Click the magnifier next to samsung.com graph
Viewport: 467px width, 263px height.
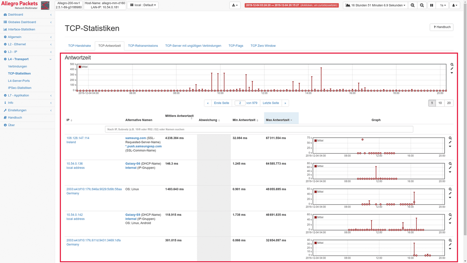point(450,138)
